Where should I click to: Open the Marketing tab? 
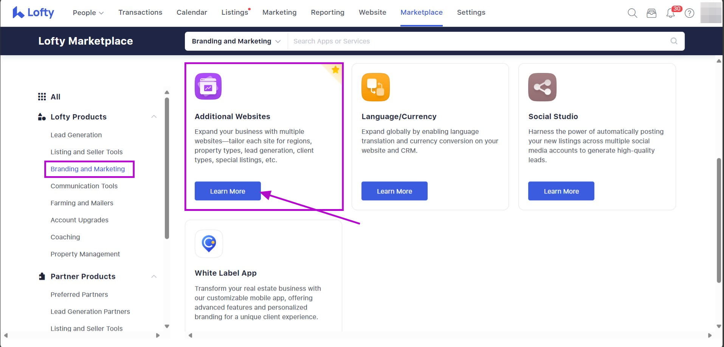279,12
